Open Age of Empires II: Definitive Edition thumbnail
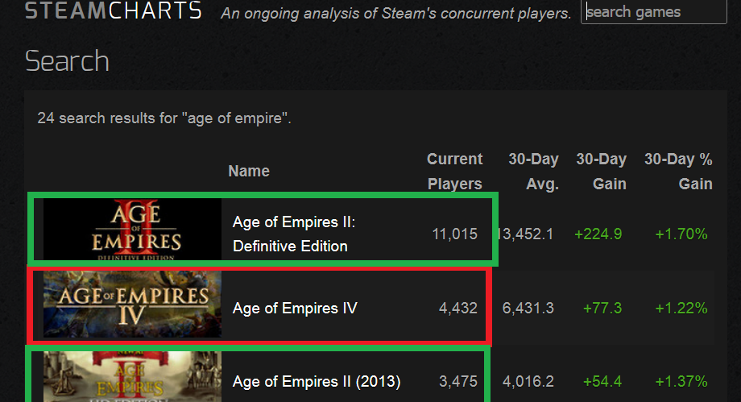The height and width of the screenshot is (402, 741). click(x=132, y=230)
